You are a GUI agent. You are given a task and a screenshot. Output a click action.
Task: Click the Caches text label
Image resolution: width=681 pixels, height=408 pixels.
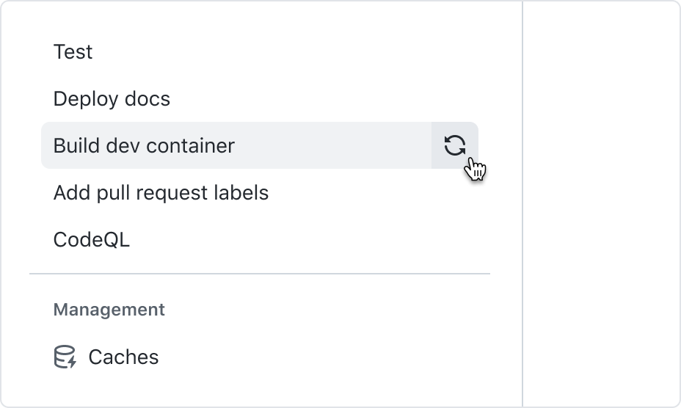pos(123,357)
